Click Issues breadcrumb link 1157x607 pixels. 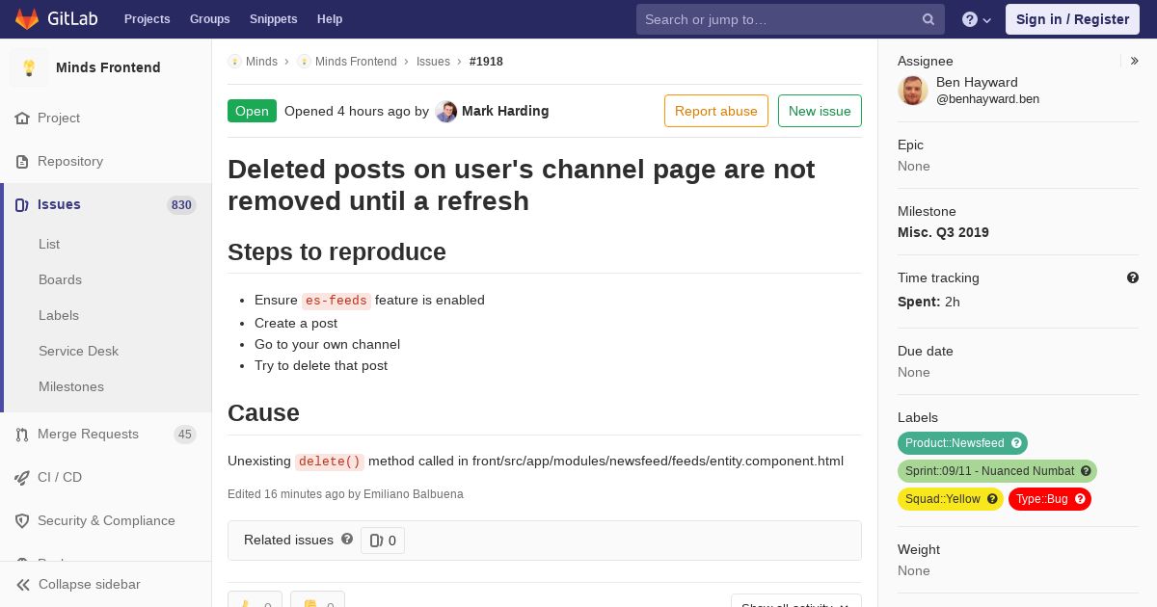[433, 62]
